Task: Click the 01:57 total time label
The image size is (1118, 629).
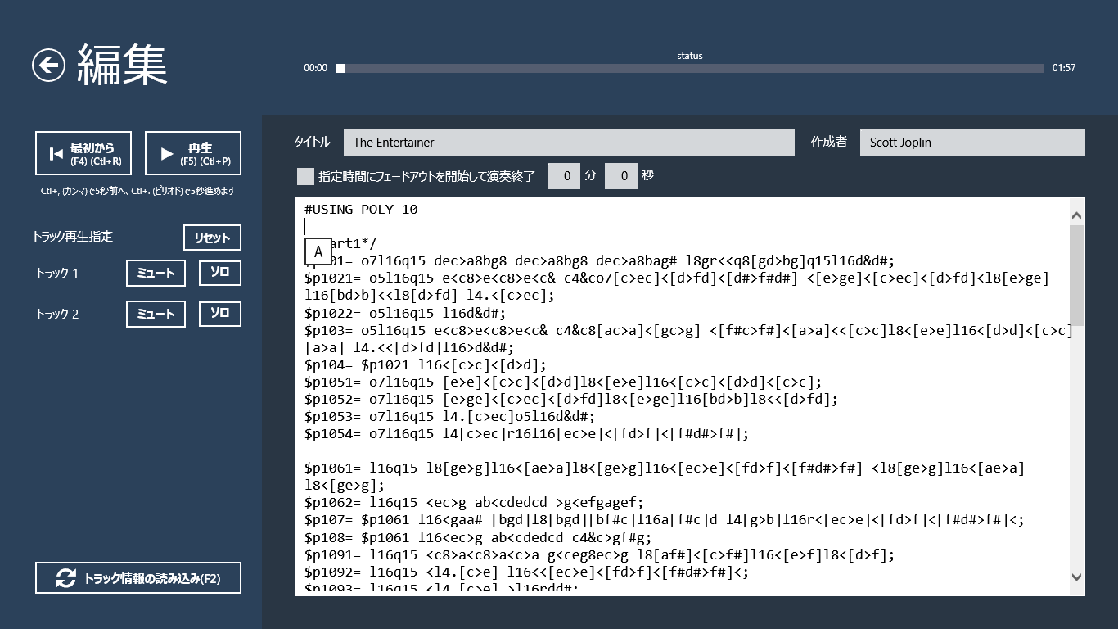Action: point(1064,68)
